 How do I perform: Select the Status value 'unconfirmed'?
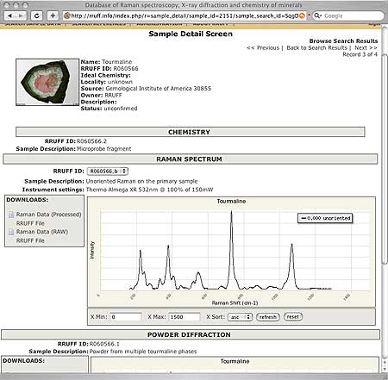pos(121,109)
